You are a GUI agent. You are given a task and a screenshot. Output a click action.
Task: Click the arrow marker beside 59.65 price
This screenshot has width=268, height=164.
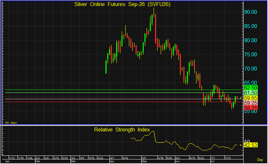(240, 98)
